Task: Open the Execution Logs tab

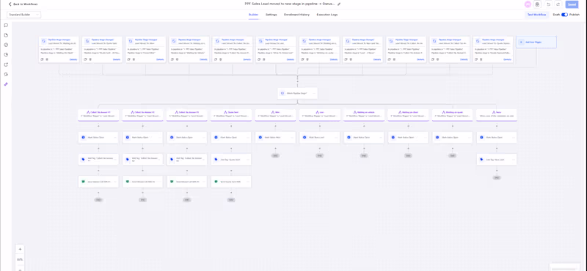Action: [x=327, y=15]
